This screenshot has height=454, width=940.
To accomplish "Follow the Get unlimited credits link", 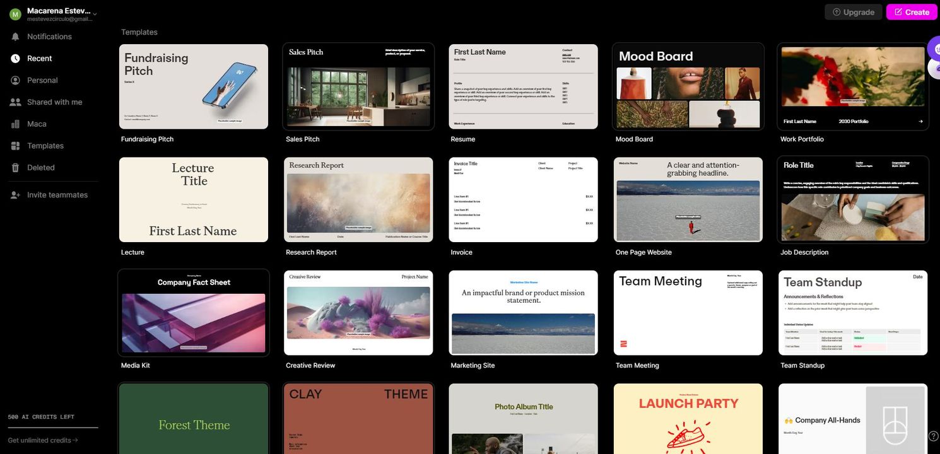I will tap(43, 440).
